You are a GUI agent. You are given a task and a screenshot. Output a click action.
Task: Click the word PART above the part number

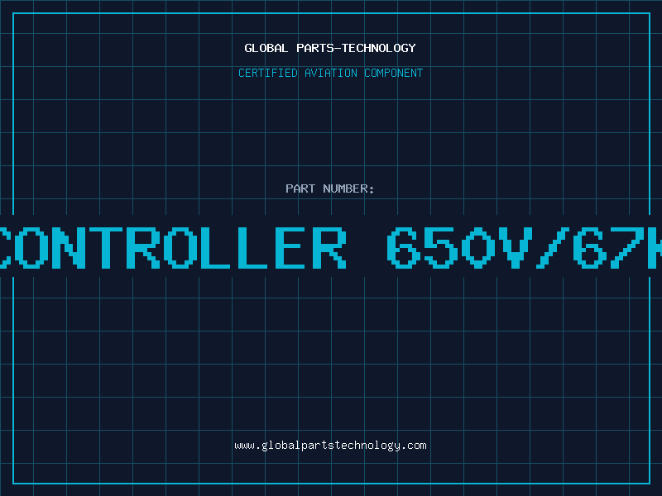tap(300, 188)
